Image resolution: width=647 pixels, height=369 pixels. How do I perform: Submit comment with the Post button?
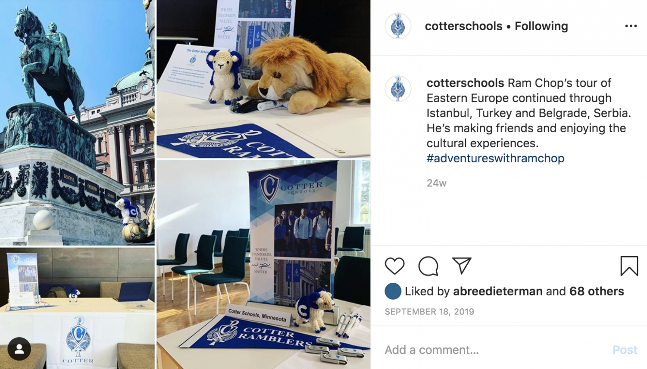click(625, 350)
